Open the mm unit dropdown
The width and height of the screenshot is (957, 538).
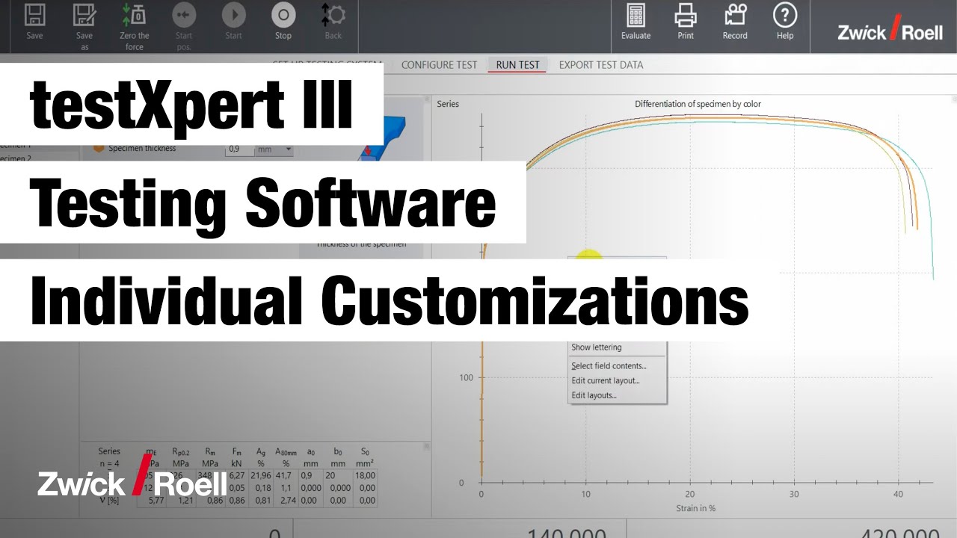(274, 149)
